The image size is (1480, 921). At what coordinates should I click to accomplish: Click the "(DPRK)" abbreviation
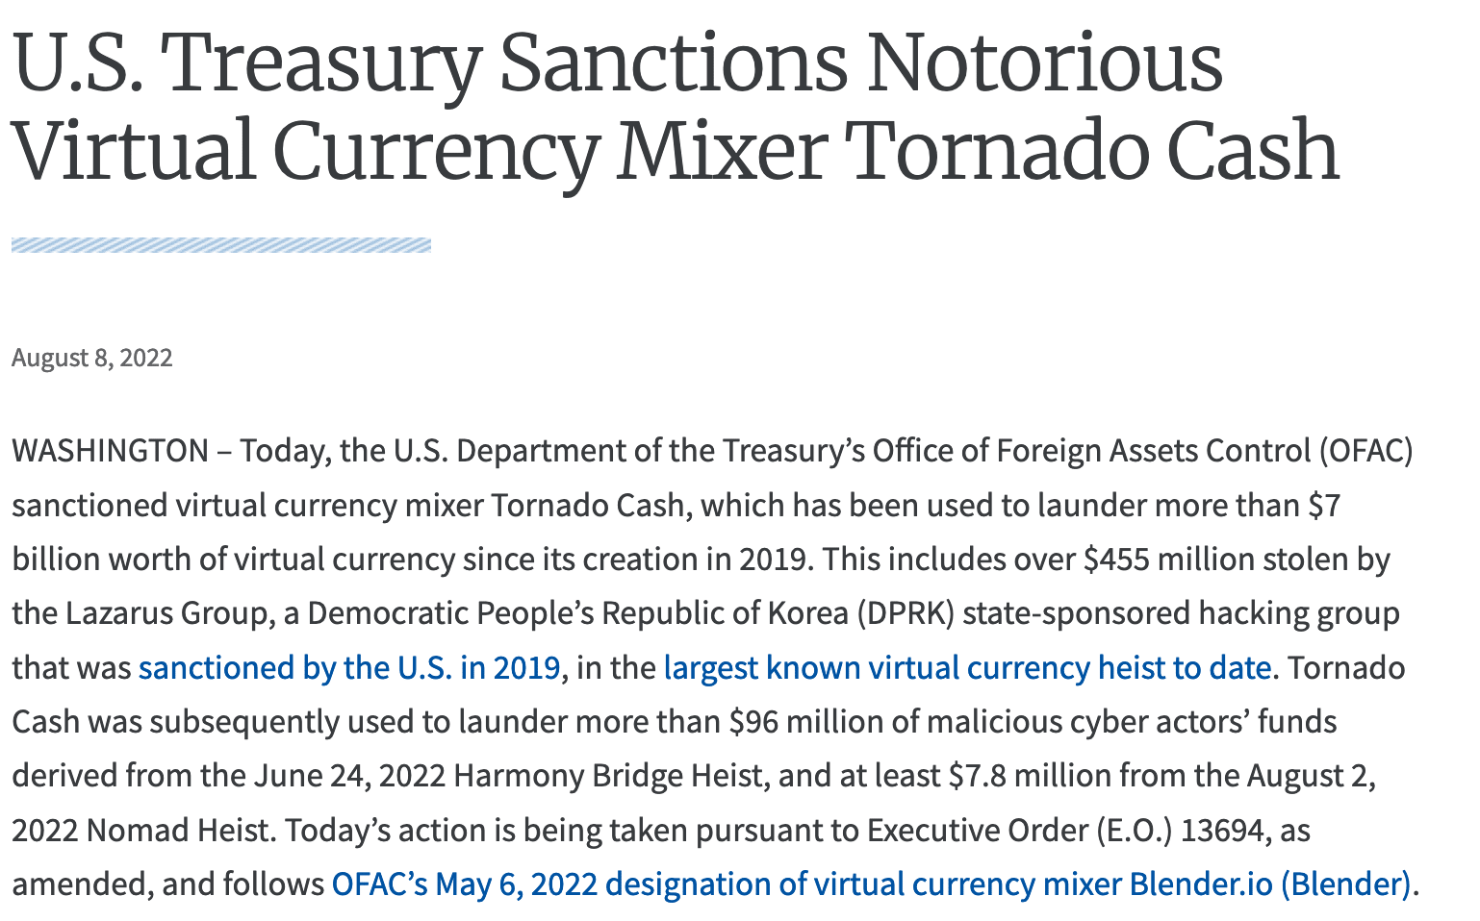906,613
